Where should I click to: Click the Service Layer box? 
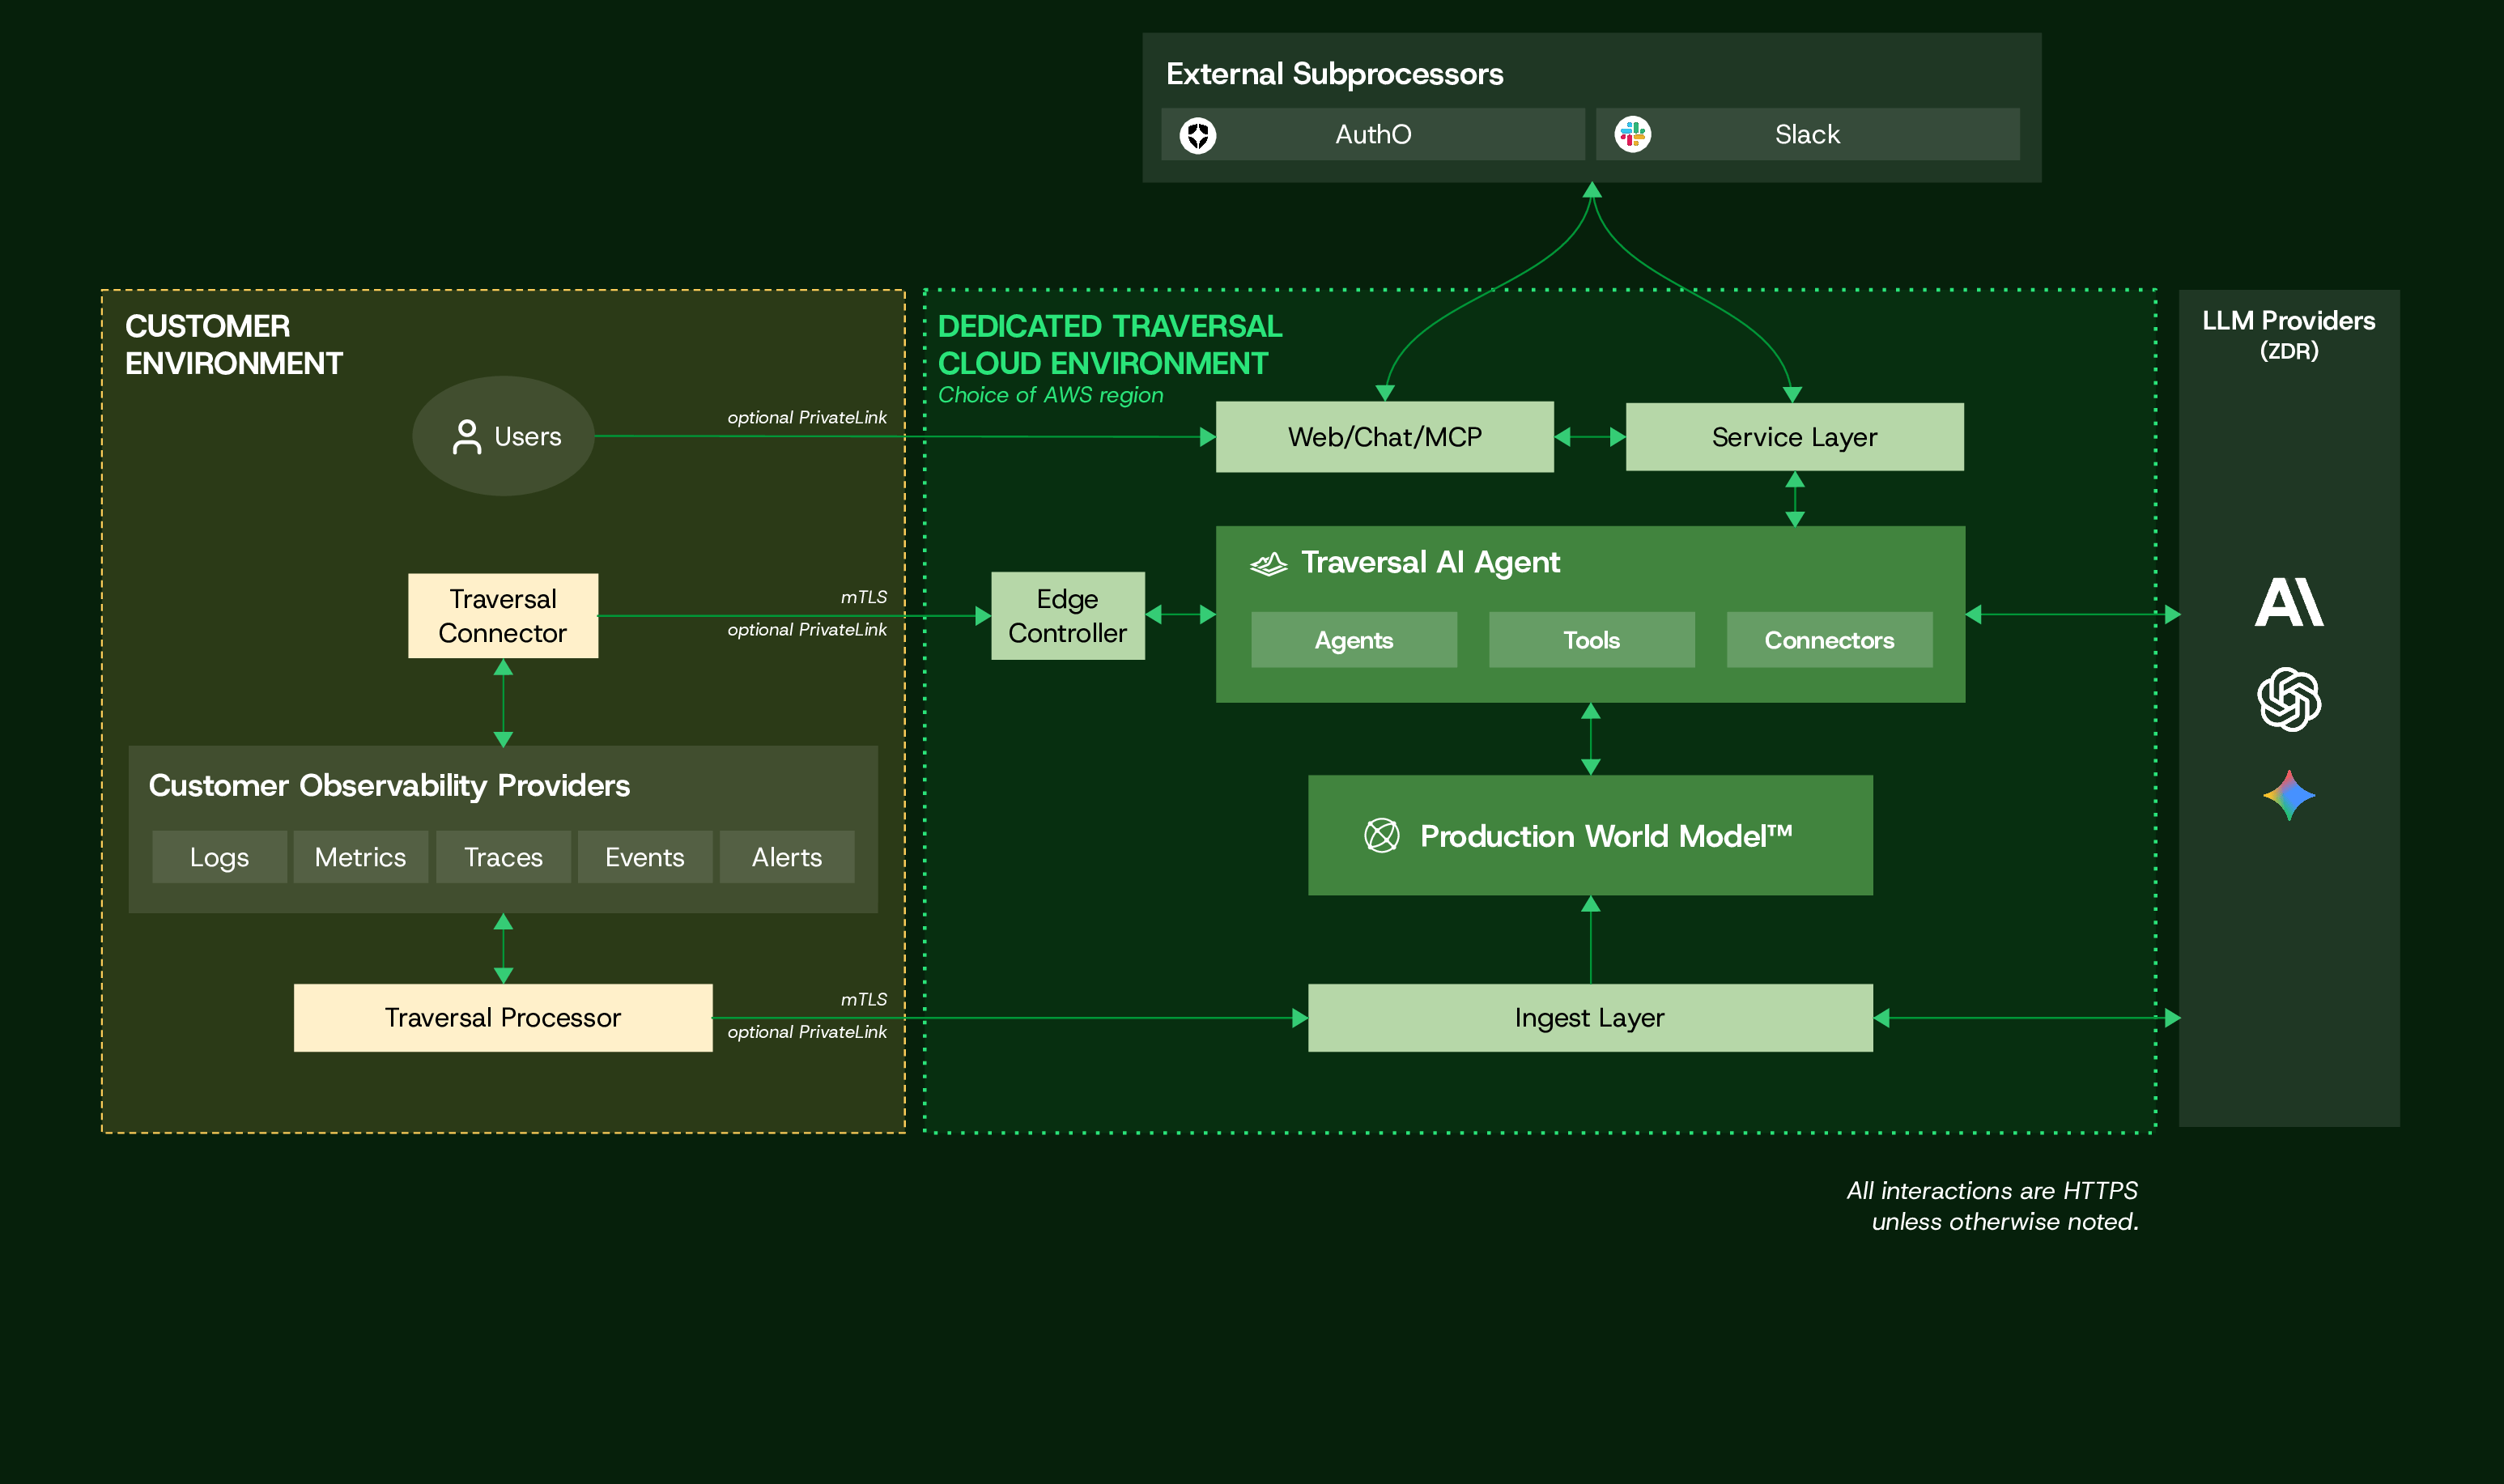(x=1794, y=437)
